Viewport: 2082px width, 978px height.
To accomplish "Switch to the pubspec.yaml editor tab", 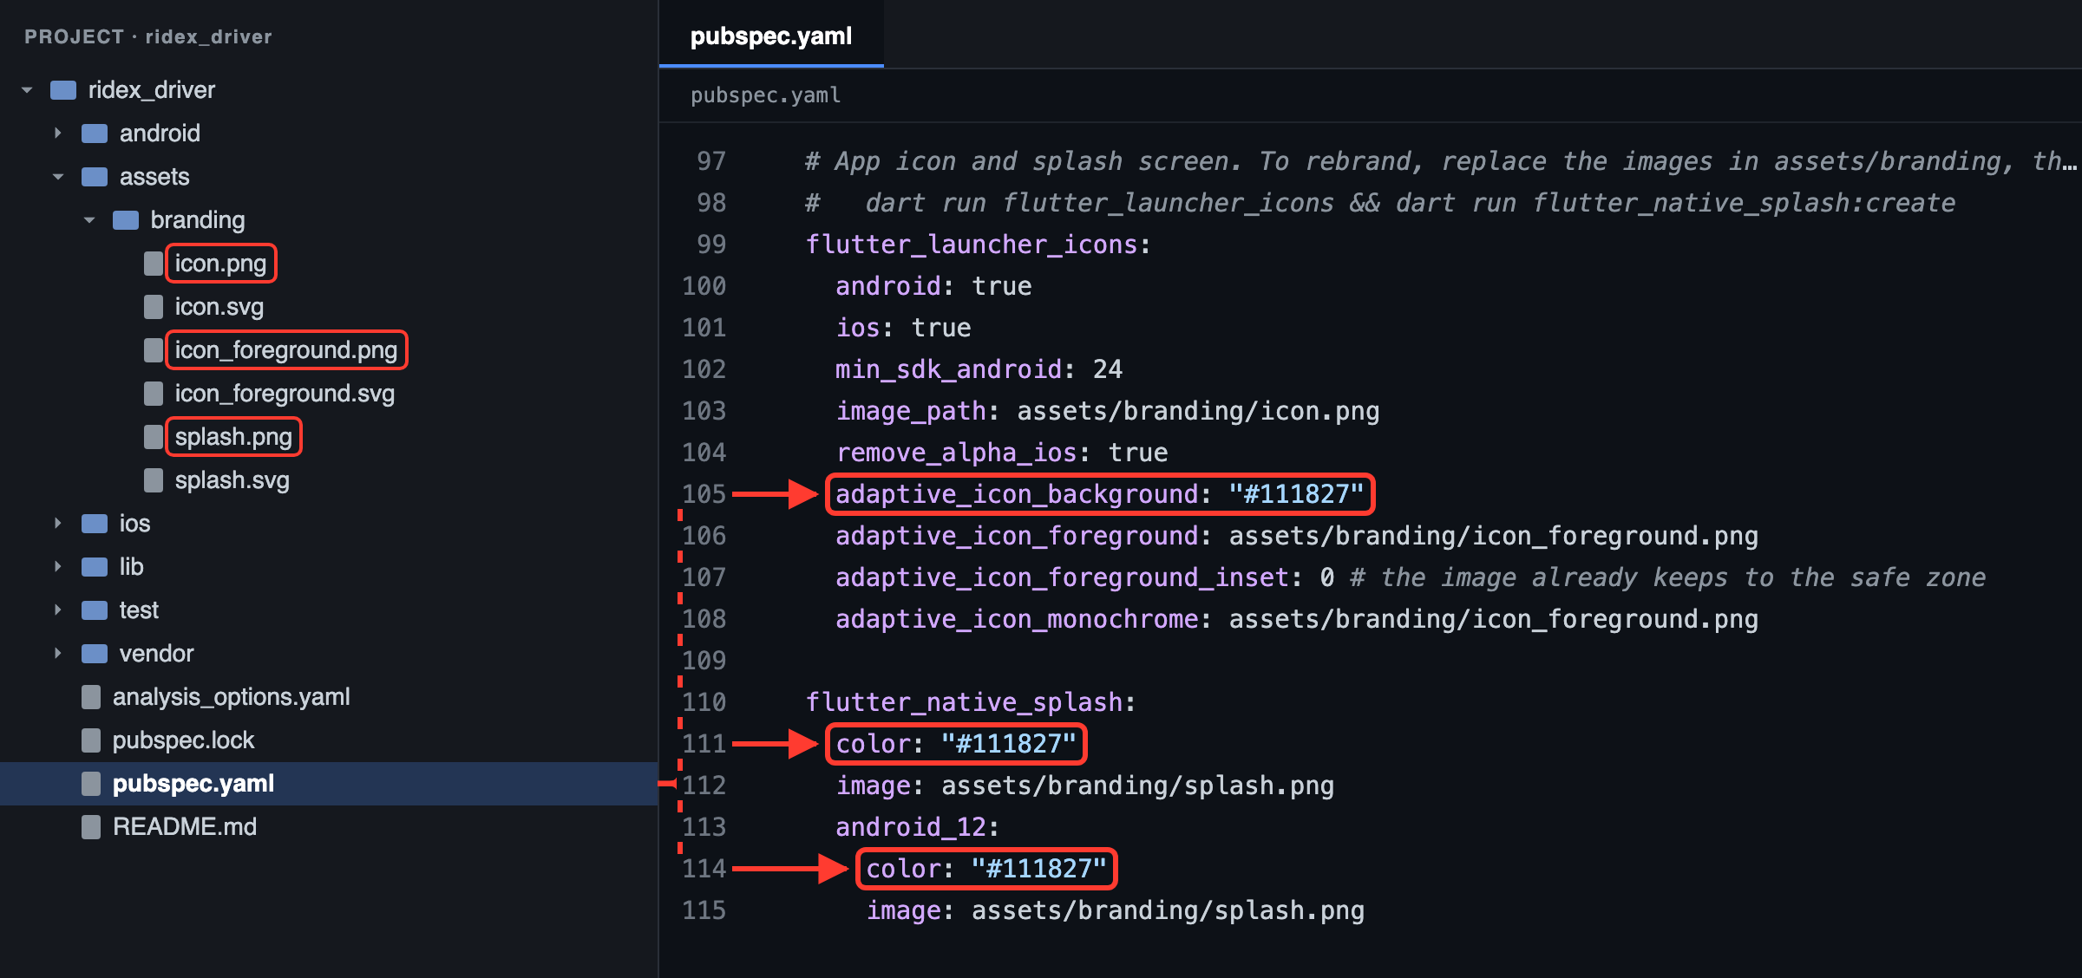I will 771,36.
